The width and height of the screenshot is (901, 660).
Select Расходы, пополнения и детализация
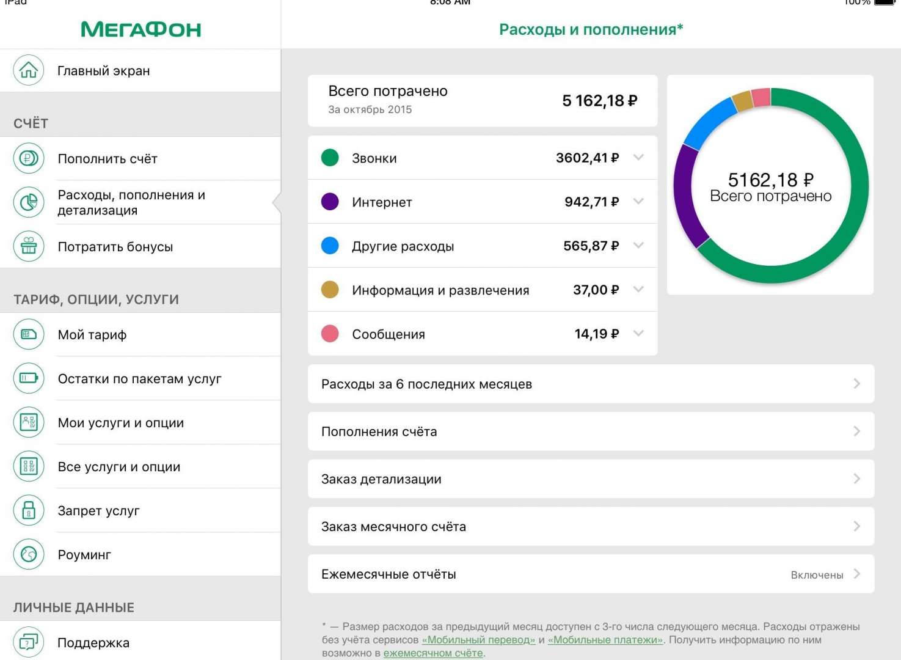(140, 202)
